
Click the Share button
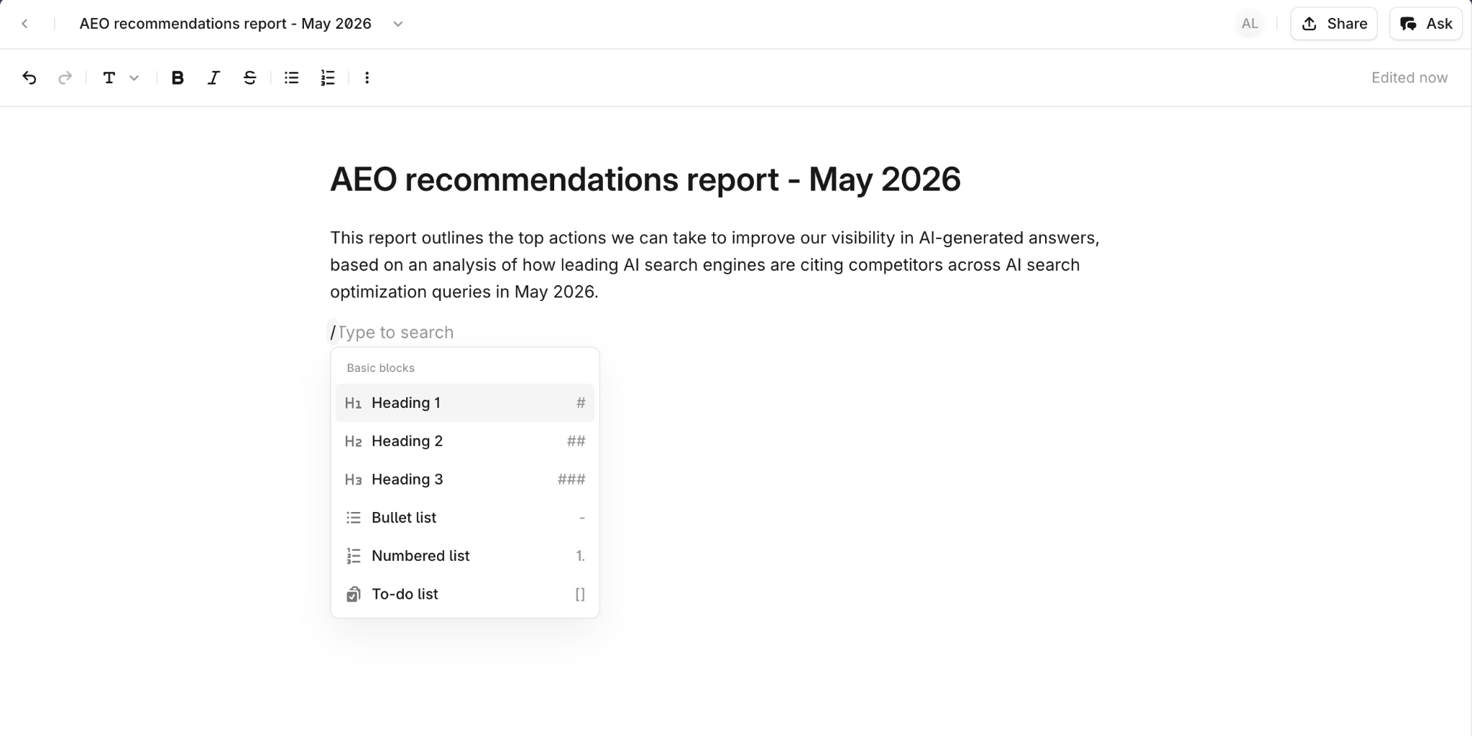point(1334,24)
